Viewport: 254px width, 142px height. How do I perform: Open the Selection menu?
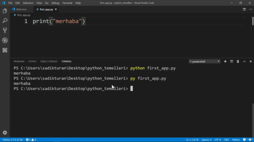click(x=28, y=3)
